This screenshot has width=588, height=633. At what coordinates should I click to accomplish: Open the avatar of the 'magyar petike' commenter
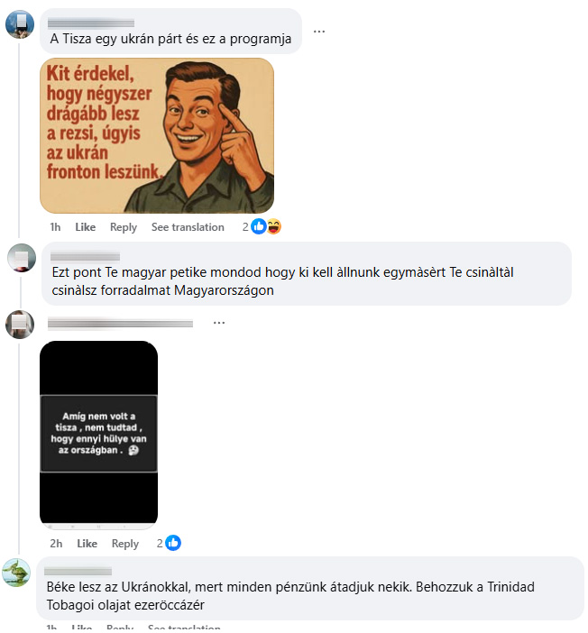(22, 258)
